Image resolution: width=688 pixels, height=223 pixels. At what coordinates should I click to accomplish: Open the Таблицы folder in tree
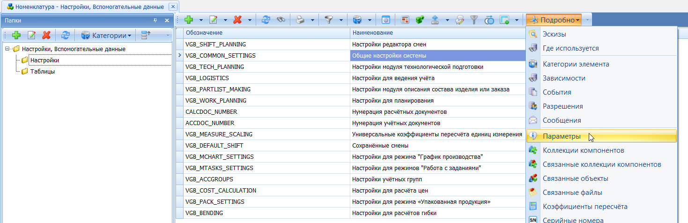42,71
